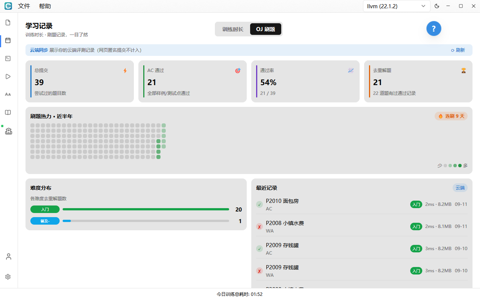This screenshot has height=300, width=480.
Task: Open the llvm (22.1.2) compiler dropdown
Action: (x=396, y=6)
